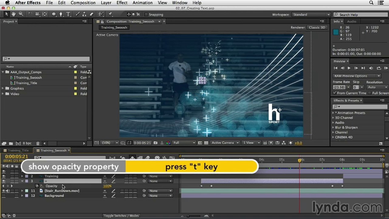The width and height of the screenshot is (389, 219).
Task: Open the Composition menu
Action: pos(83,3)
